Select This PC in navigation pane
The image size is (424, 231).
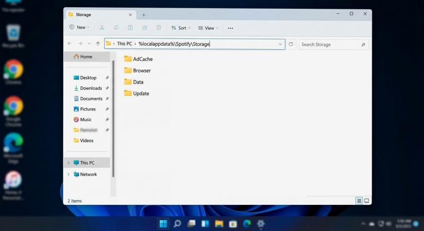pyautogui.click(x=87, y=163)
